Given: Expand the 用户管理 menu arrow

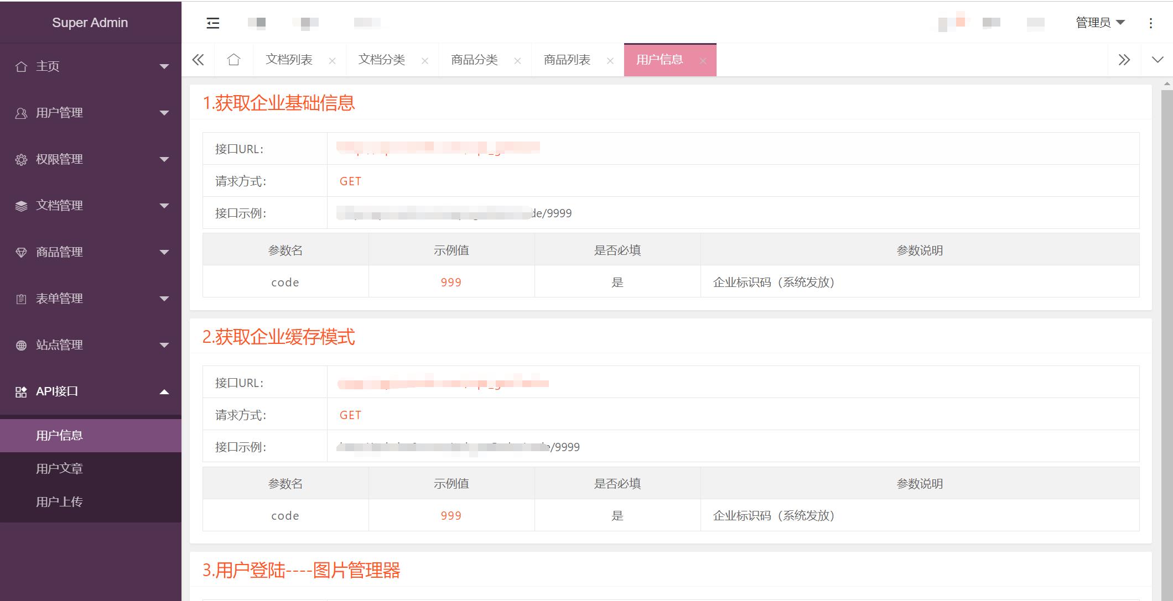Looking at the screenshot, I should click(x=164, y=113).
